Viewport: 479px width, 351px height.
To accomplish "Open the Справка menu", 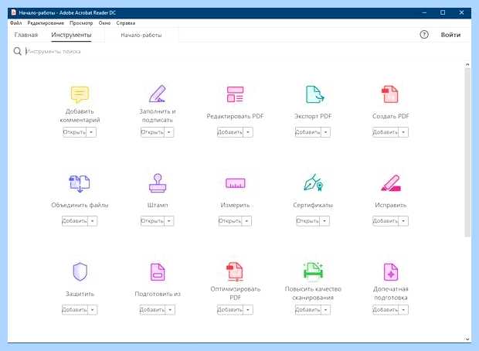I will (126, 23).
